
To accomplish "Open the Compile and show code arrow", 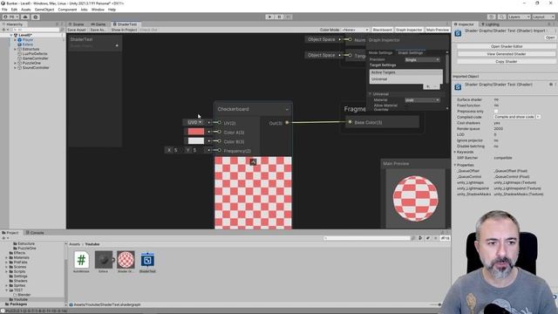I will tap(538, 117).
